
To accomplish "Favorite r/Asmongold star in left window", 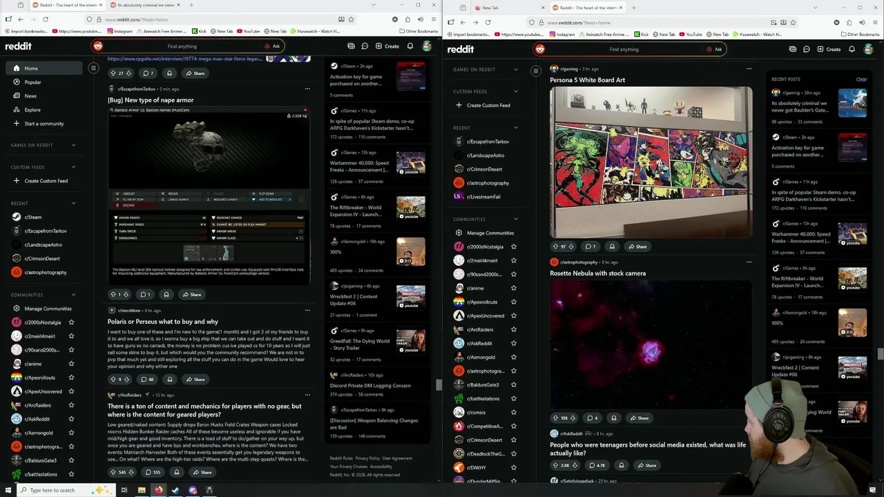I will [x=71, y=433].
